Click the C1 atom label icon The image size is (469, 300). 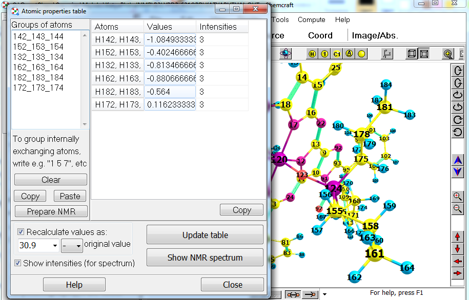tap(337, 54)
